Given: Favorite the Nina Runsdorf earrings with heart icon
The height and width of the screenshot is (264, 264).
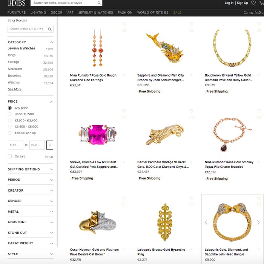Looking at the screenshot, I should [x=124, y=24].
